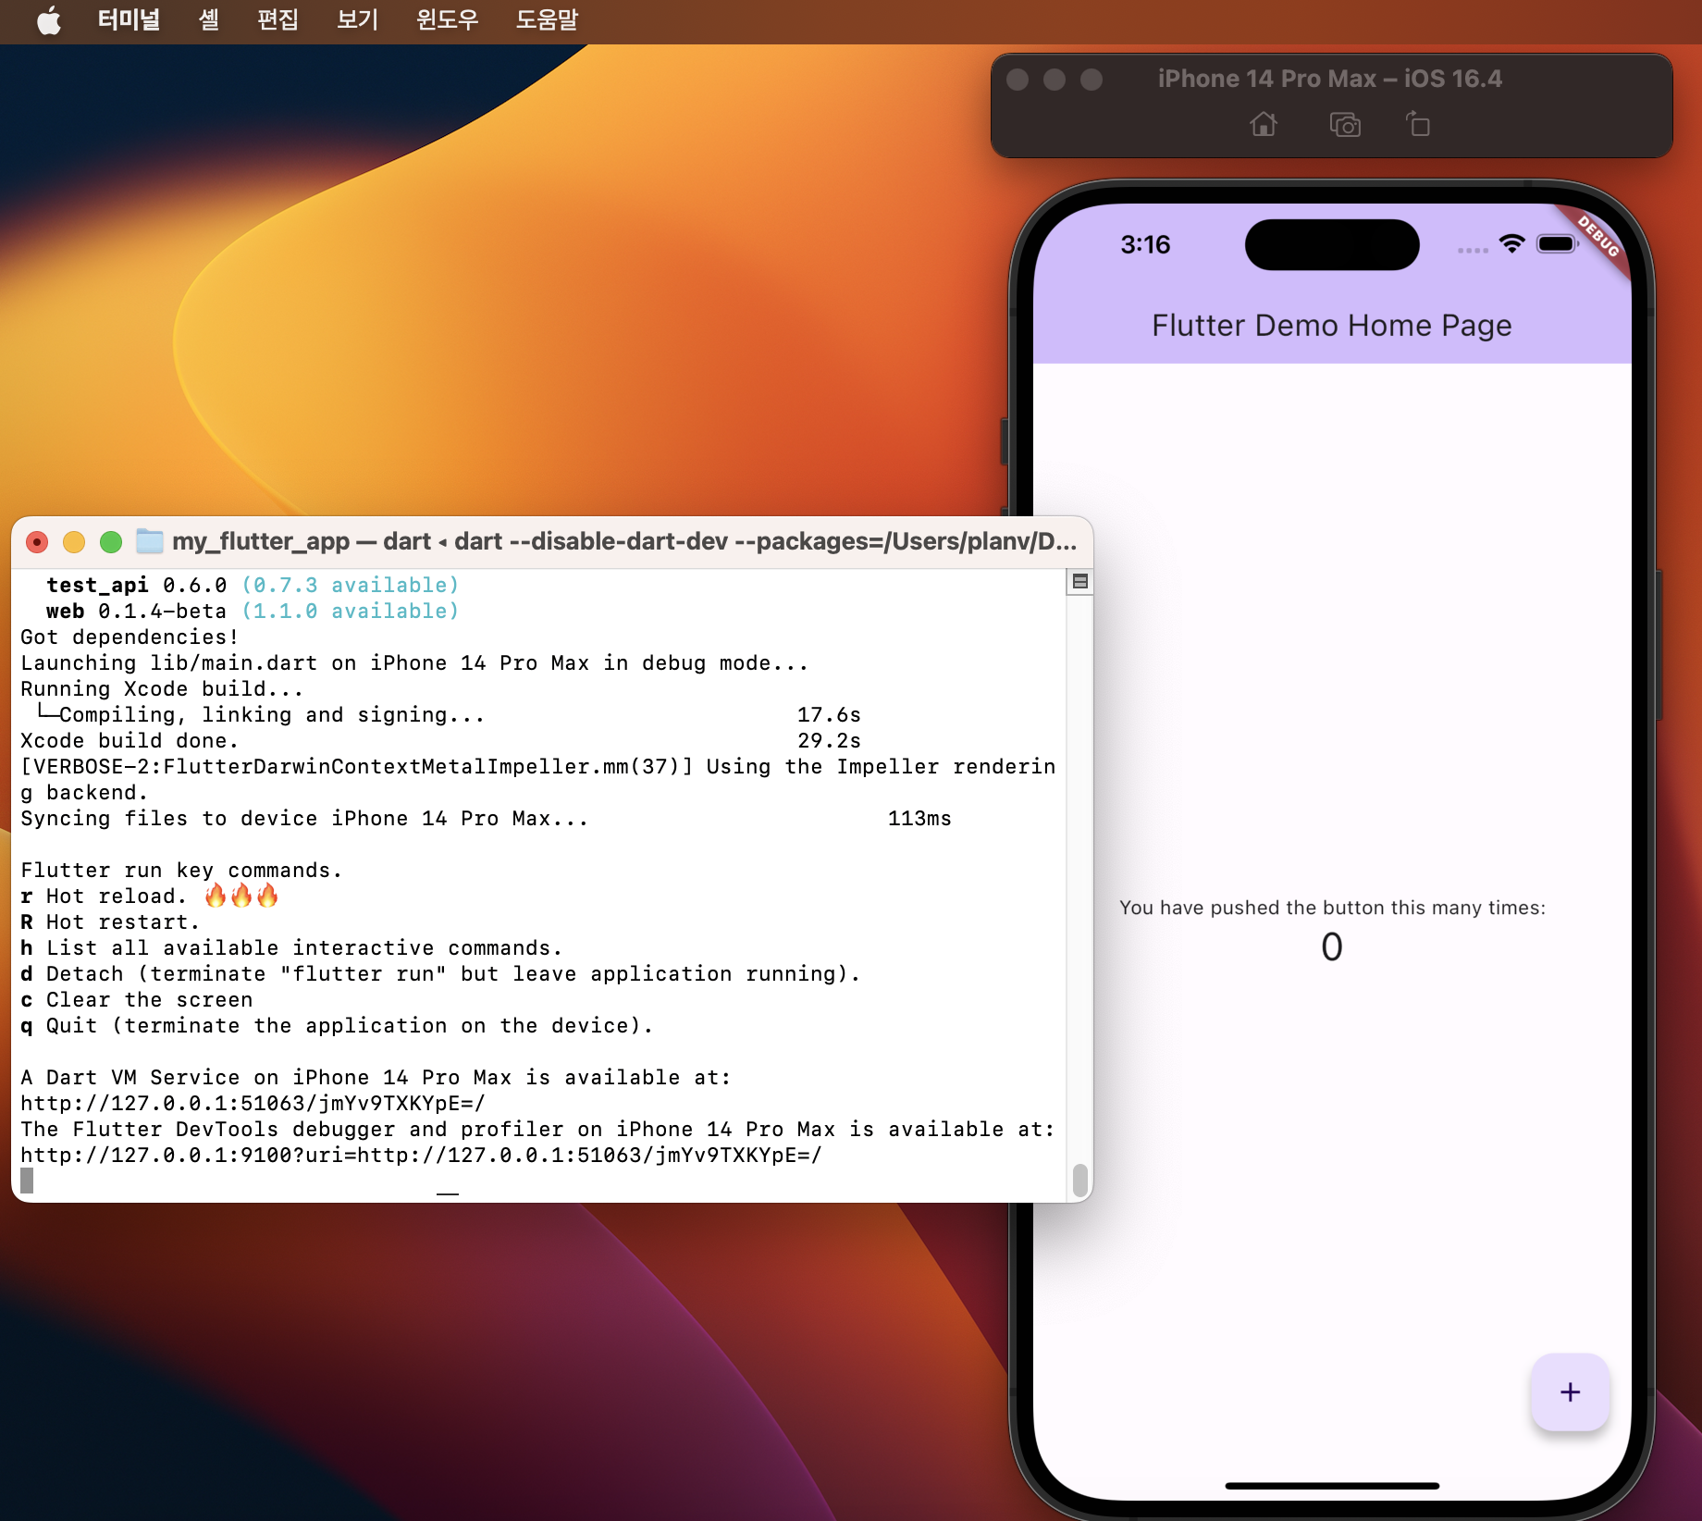The height and width of the screenshot is (1521, 1702).
Task: Click 'h List all available interactive commands' line
Action: [x=291, y=948]
